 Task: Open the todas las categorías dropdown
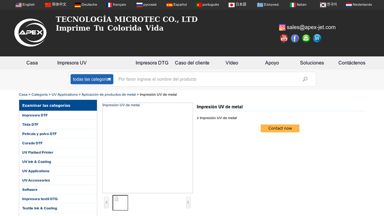tap(92, 79)
